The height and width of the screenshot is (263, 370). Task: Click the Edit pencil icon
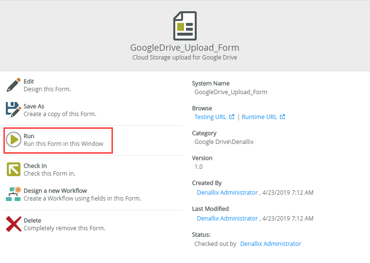coord(14,85)
